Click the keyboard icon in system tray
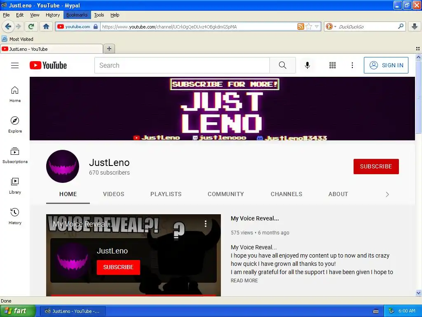 [376, 311]
